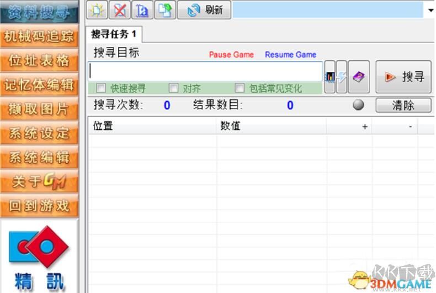436x293 pixels.
Task: Click the 刷新 refresh button
Action: 204,10
